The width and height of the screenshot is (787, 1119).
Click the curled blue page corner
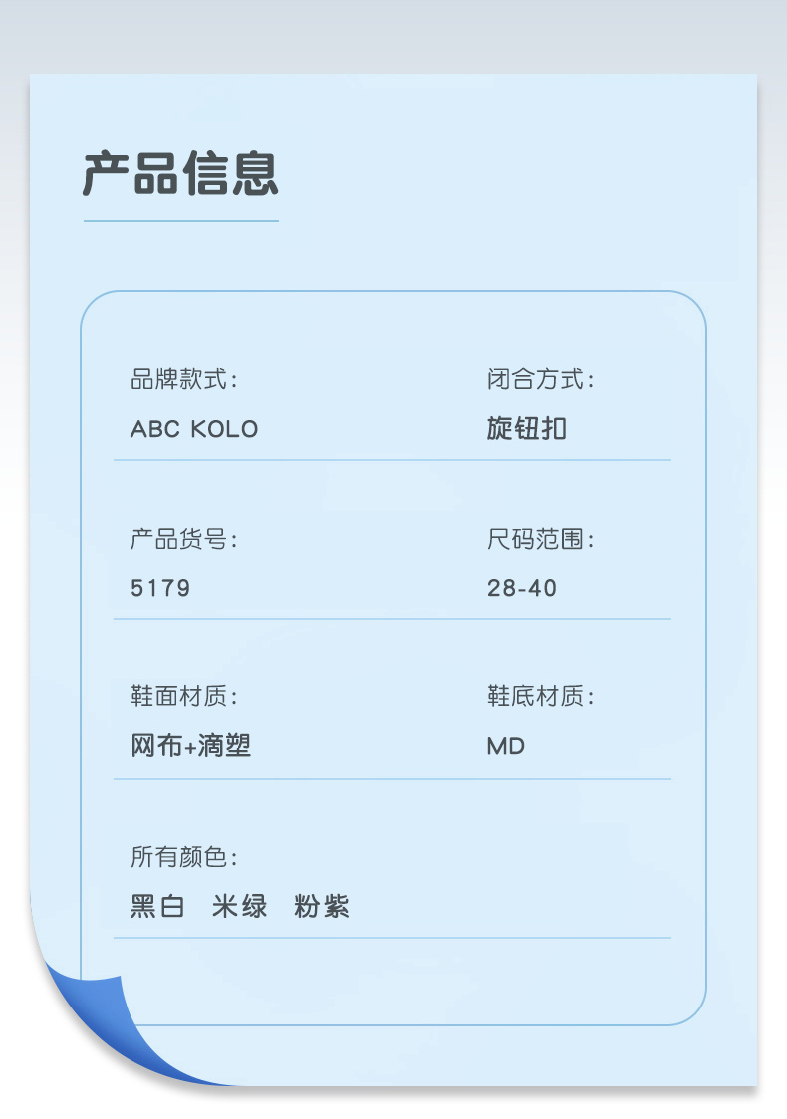(x=108, y=1027)
